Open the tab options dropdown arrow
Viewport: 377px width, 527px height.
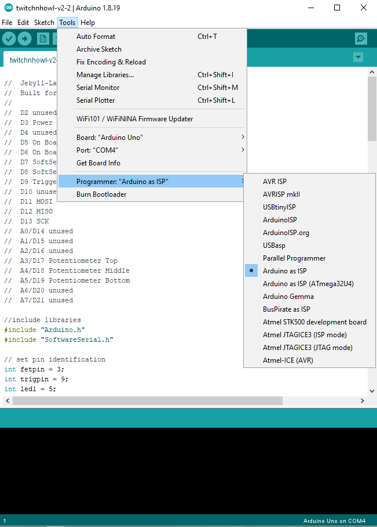pos(358,57)
